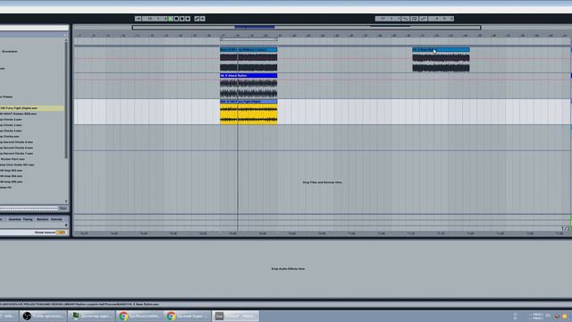
Task: Click the loop brace above the clips
Action: coord(248,39)
